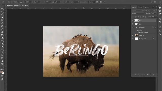The width and height of the screenshot is (162, 91).
Task: Click the Layer 20 bison thumbnail
Action: click(136, 35)
